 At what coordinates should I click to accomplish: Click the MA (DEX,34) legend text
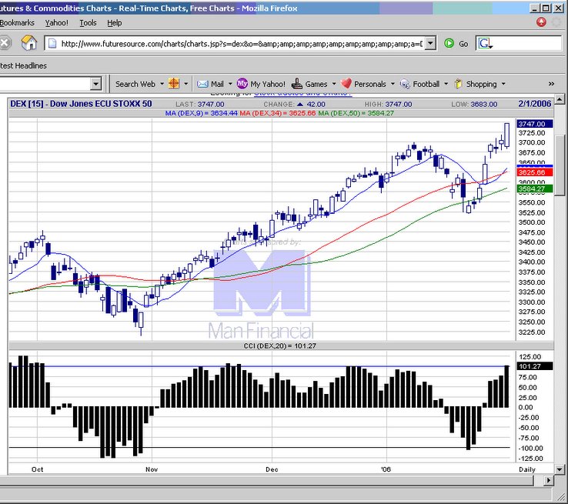(x=278, y=113)
